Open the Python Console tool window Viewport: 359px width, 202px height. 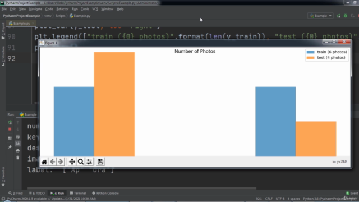tap(105, 193)
